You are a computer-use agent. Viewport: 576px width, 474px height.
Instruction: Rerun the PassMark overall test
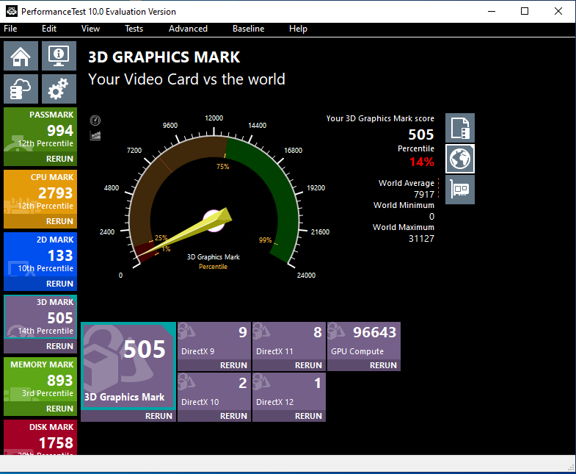pos(59,159)
